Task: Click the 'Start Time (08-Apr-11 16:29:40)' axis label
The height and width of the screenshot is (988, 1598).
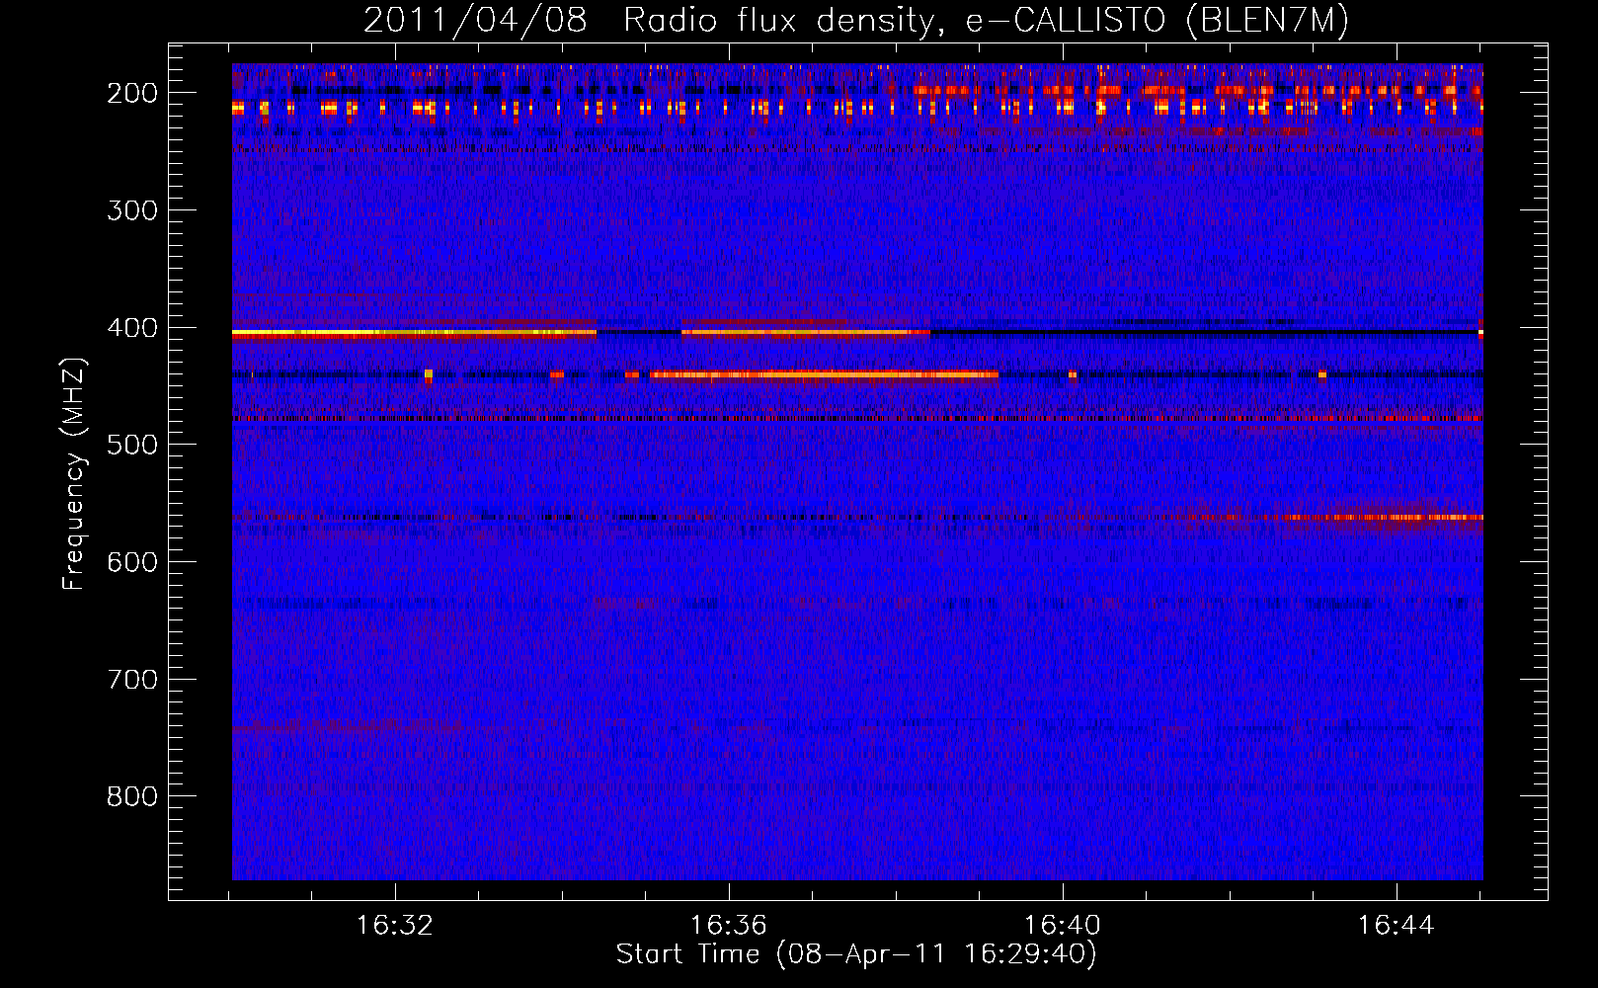Action: pos(856,953)
